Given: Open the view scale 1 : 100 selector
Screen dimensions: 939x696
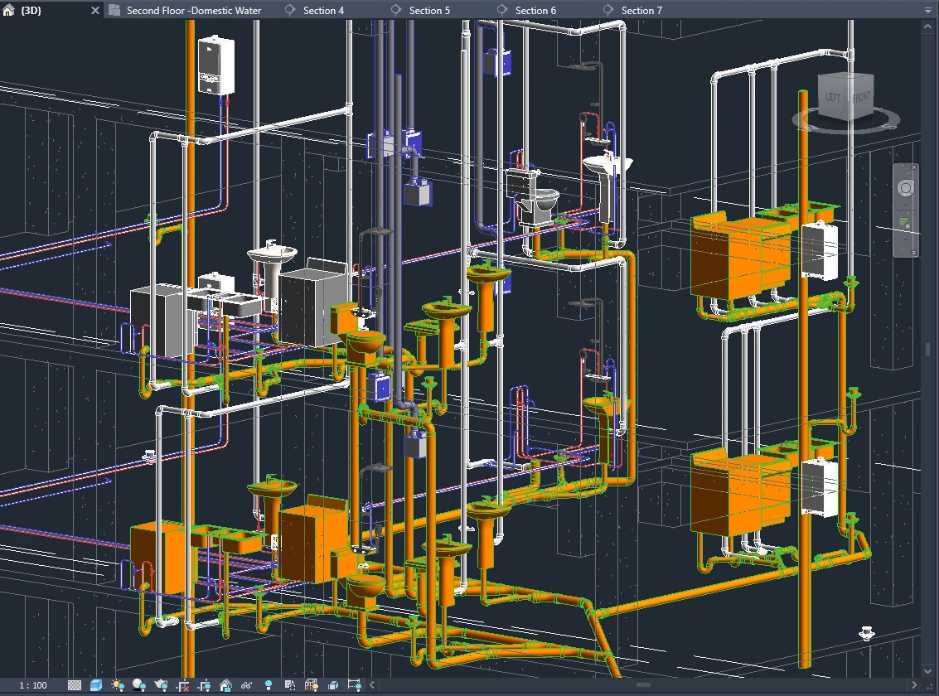Looking at the screenshot, I should [33, 685].
